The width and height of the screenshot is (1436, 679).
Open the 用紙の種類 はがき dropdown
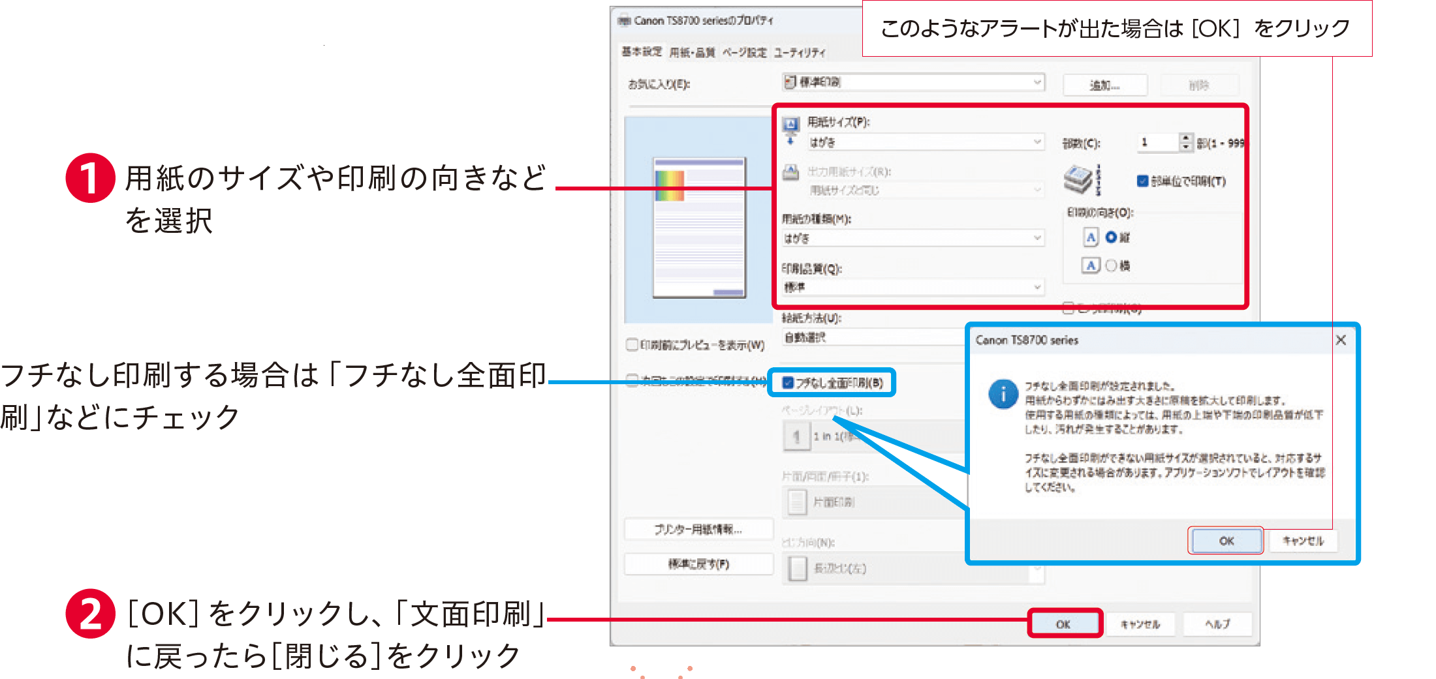click(913, 238)
